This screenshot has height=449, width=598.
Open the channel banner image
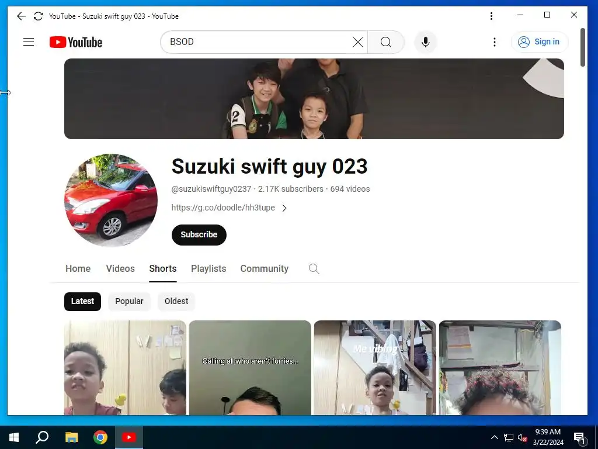(314, 98)
